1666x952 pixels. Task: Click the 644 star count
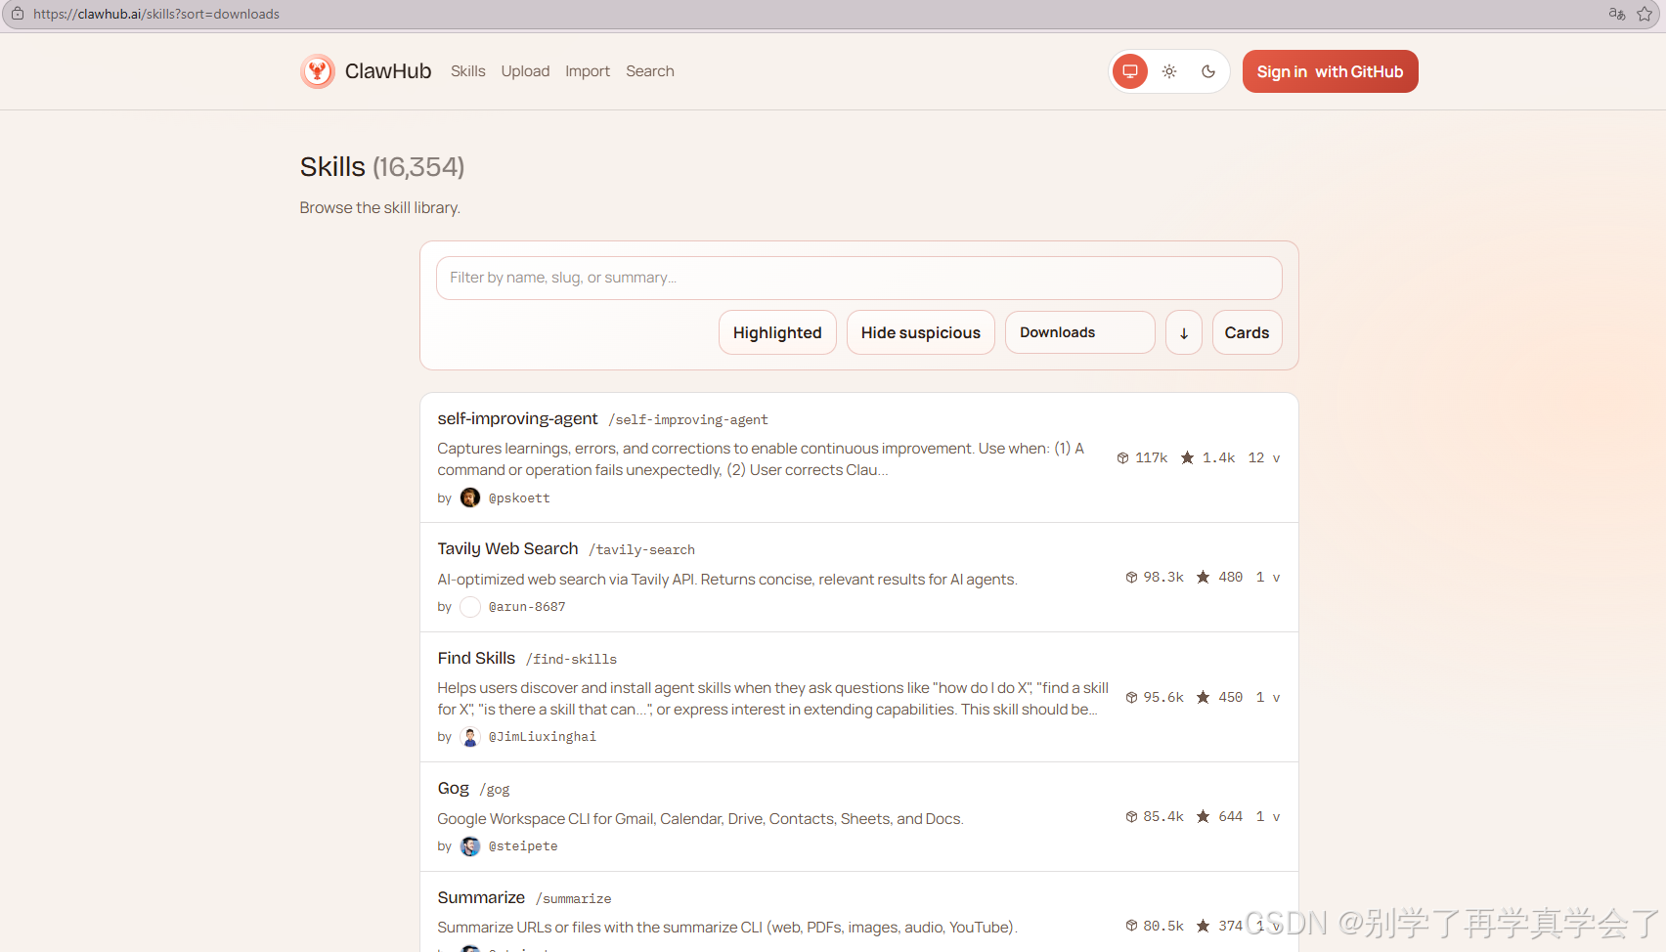1230,816
